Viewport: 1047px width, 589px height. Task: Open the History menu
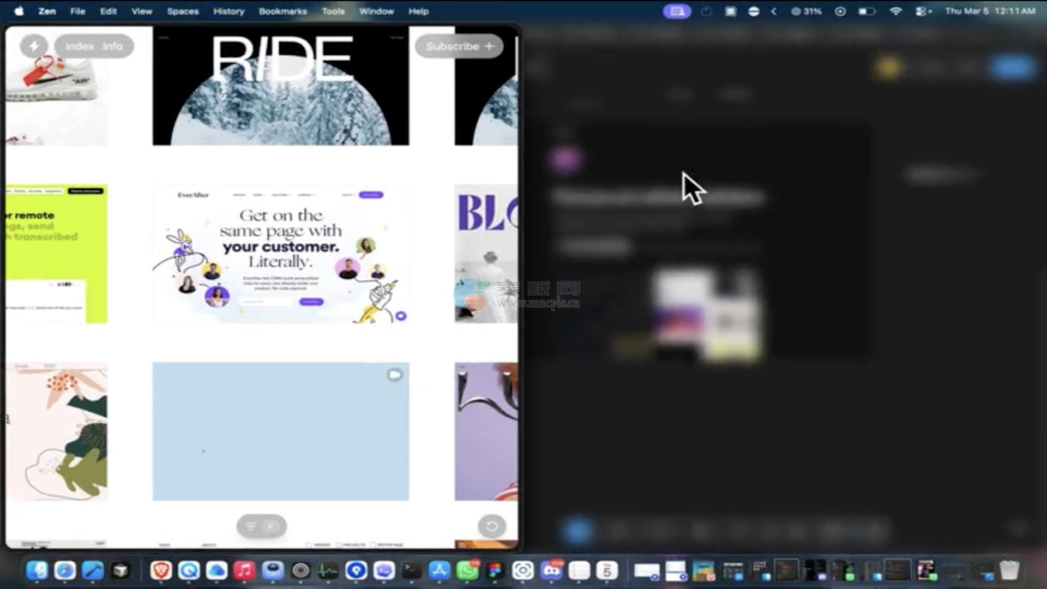[x=228, y=11]
